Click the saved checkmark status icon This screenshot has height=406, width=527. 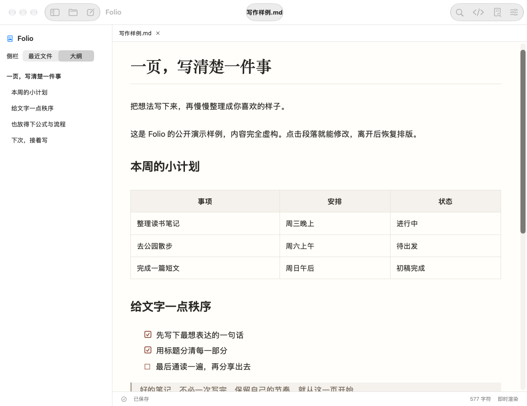[x=124, y=399]
